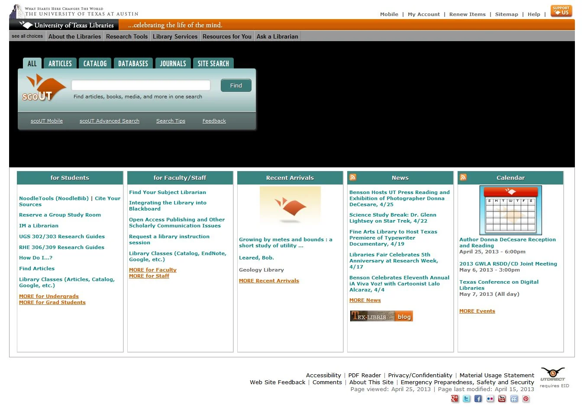This screenshot has width=584, height=408.
Task: Open Renew Items in header
Action: pyautogui.click(x=468, y=14)
